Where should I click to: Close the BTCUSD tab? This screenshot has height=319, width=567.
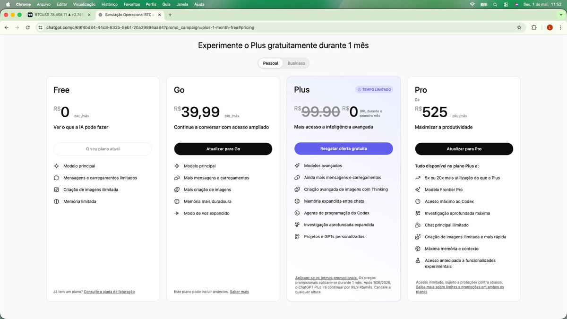pyautogui.click(x=89, y=15)
